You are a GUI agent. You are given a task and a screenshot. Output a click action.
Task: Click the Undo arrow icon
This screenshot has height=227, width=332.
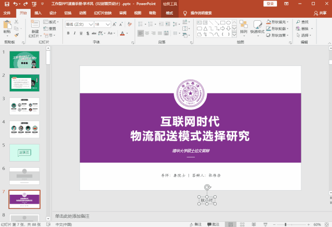[16, 4]
